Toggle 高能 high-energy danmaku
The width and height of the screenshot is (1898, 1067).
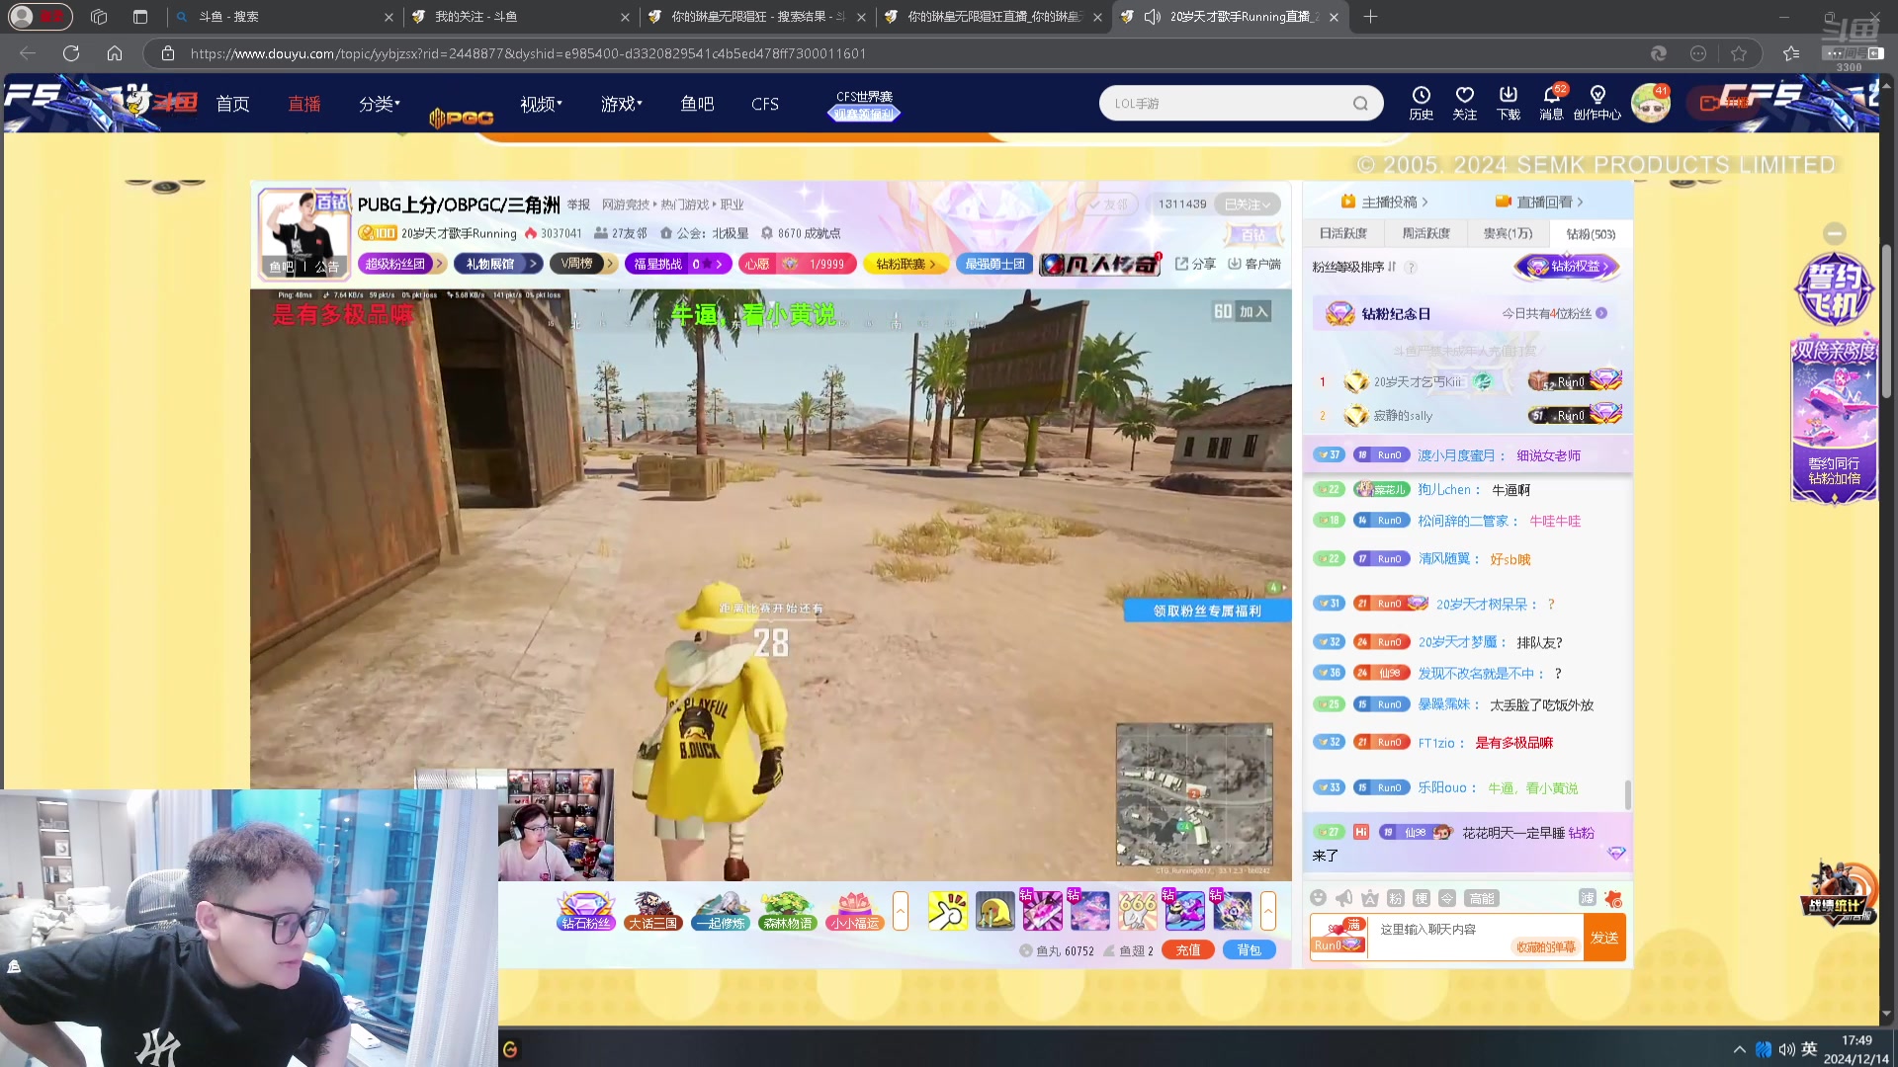(x=1482, y=898)
